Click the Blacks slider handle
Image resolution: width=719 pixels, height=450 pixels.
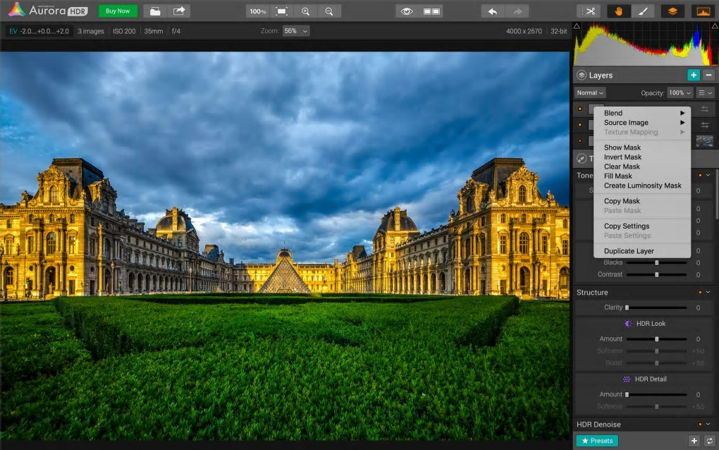pyautogui.click(x=657, y=263)
